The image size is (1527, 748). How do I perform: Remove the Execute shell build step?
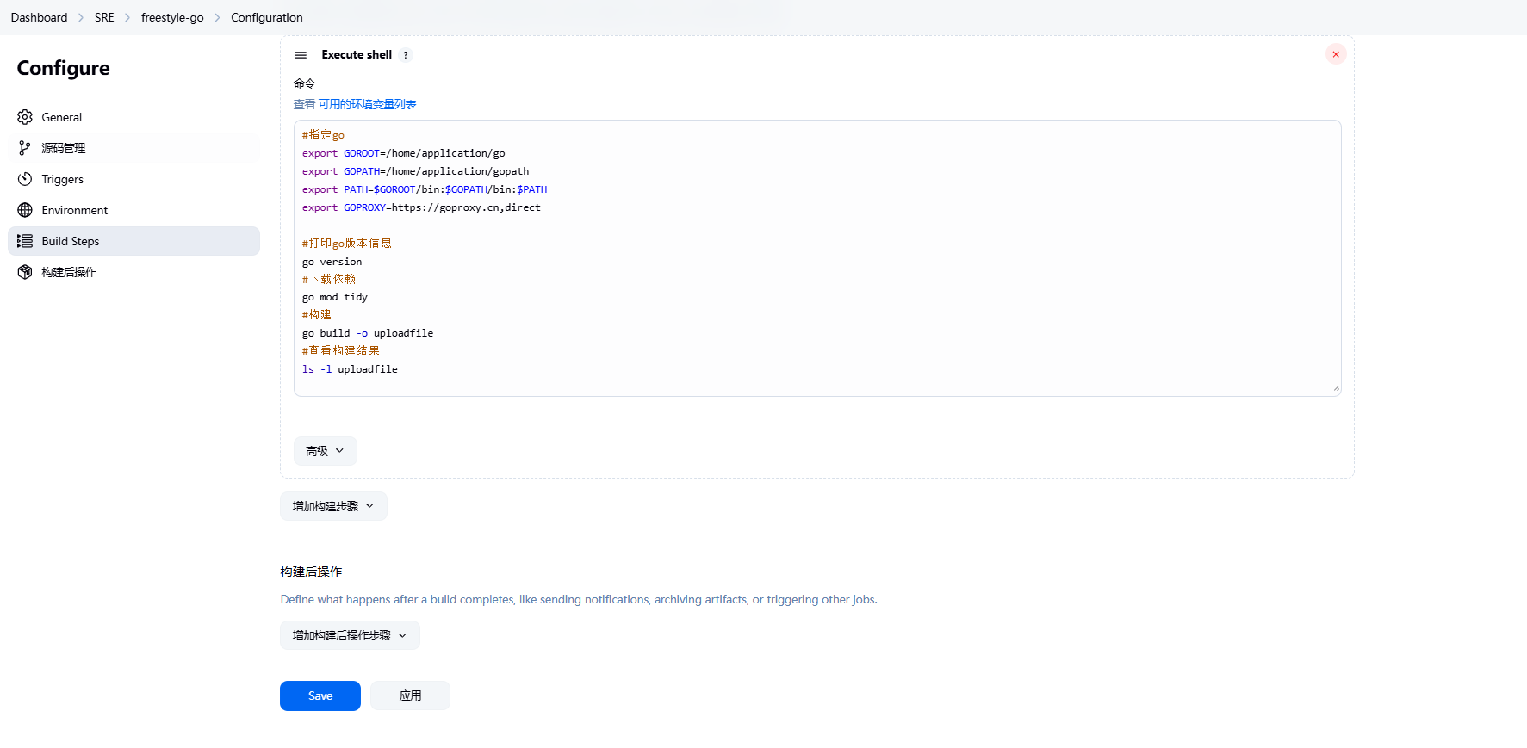(x=1336, y=54)
